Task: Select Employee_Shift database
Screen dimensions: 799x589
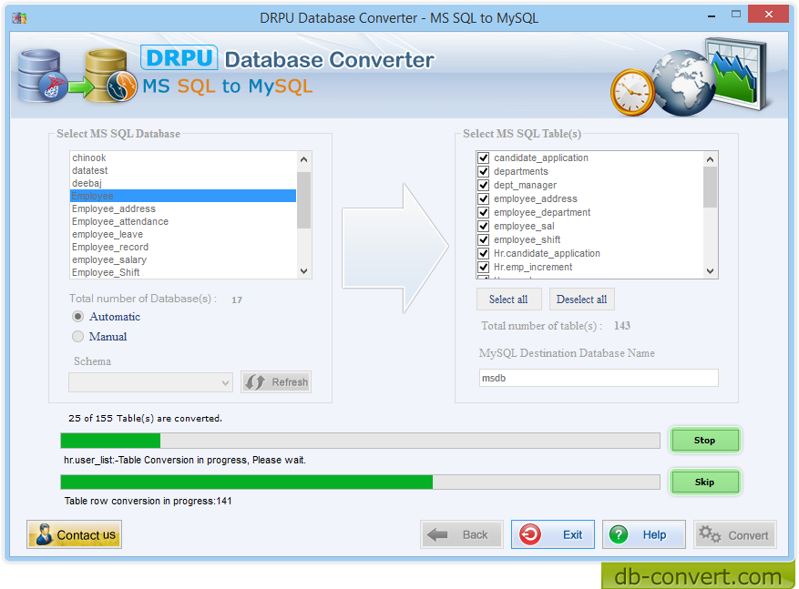Action: (183, 272)
